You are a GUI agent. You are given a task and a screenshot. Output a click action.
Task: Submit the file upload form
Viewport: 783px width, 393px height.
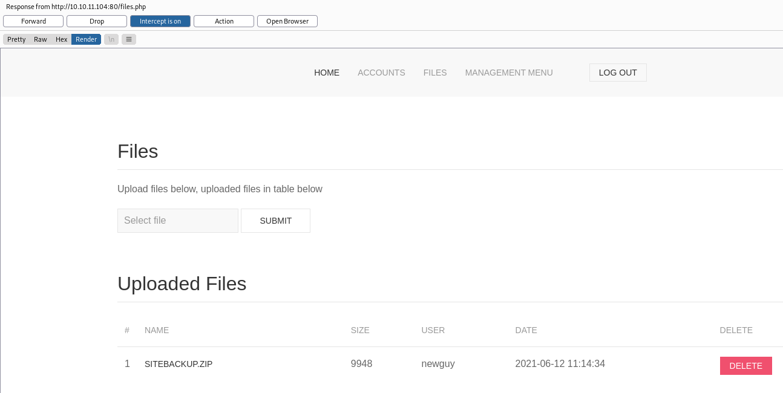pos(275,221)
